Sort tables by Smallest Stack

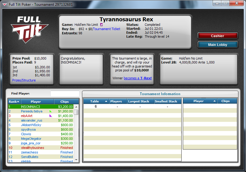[x=168, y=101]
